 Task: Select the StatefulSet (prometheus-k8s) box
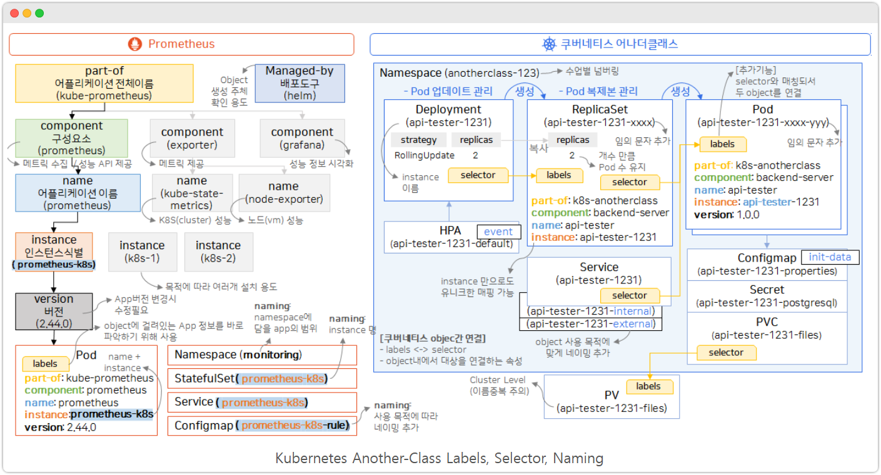[262, 378]
